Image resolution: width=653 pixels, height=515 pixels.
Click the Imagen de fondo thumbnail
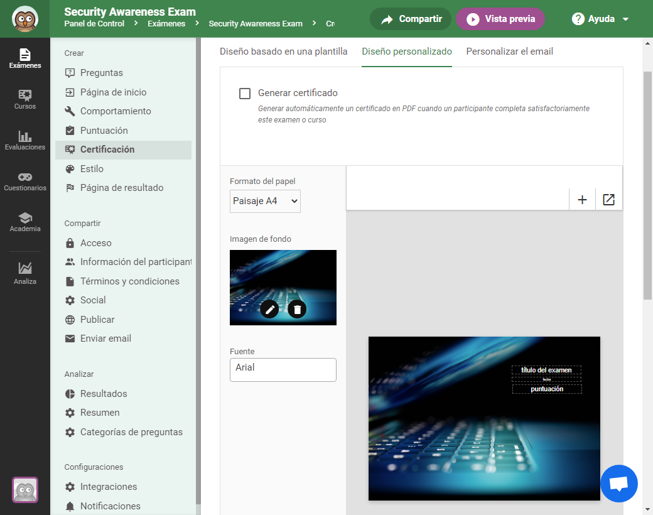[x=283, y=288]
